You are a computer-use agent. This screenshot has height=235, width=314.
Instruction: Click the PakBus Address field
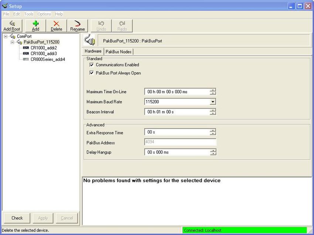180,142
